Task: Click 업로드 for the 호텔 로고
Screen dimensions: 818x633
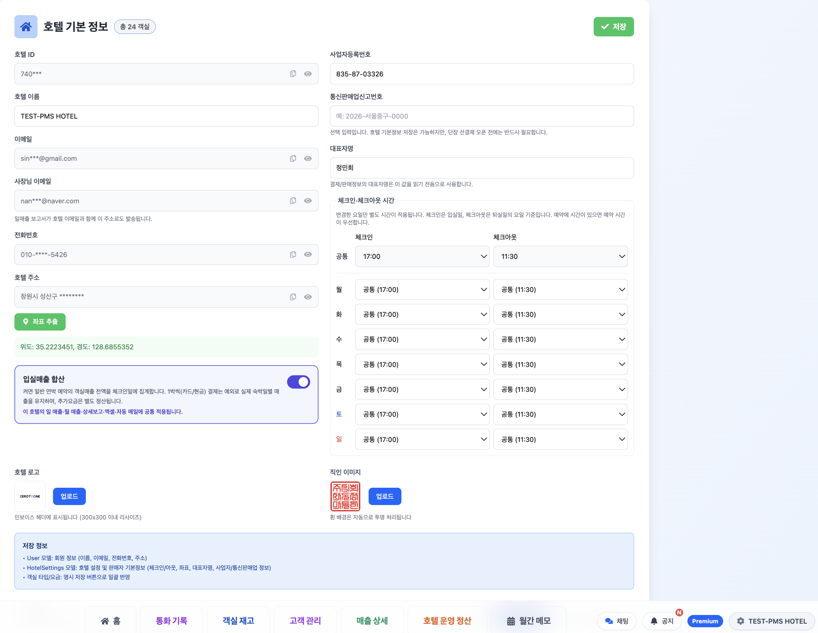Action: point(69,496)
